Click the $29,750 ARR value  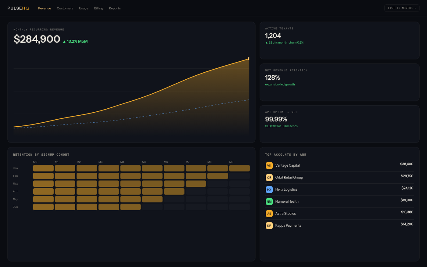pyautogui.click(x=407, y=176)
